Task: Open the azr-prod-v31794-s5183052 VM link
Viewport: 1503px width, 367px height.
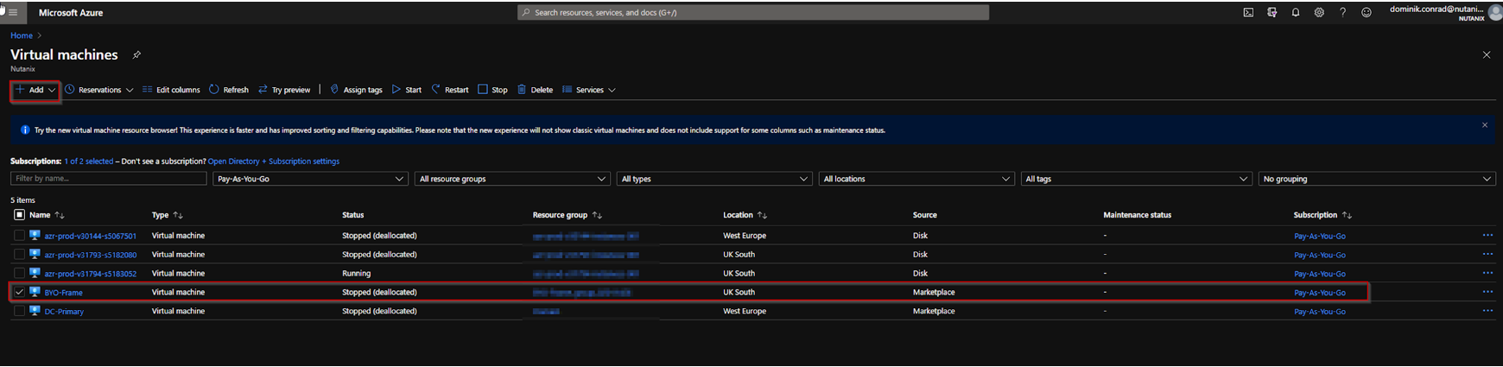Action: point(91,274)
